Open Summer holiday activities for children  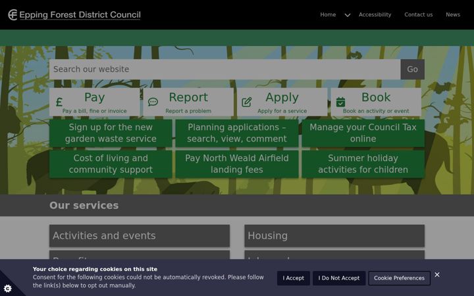coord(363,164)
